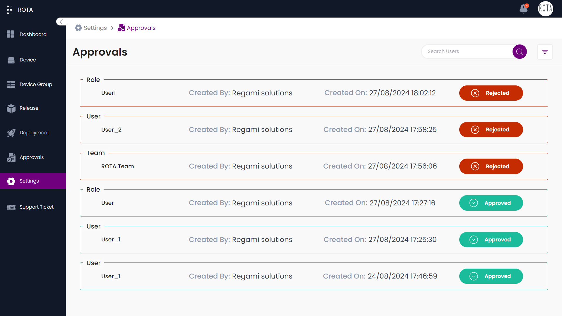
Task: Open Support Ticket in the sidebar
Action: coord(36,207)
